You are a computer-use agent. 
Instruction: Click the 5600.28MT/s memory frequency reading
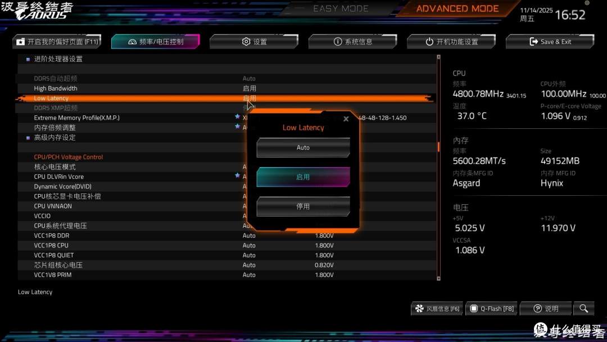pyautogui.click(x=479, y=161)
